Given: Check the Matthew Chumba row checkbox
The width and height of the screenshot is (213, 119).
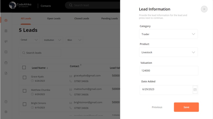Looking at the screenshot, I should point(25,91).
